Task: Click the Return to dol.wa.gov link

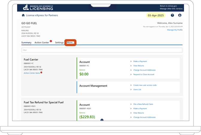Action: click(x=168, y=6)
